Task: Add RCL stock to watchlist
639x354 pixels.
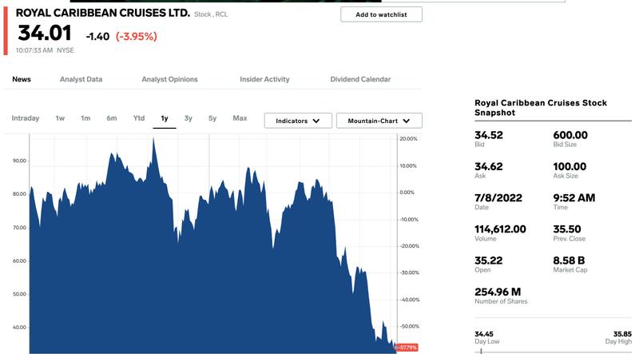Action: [x=381, y=14]
